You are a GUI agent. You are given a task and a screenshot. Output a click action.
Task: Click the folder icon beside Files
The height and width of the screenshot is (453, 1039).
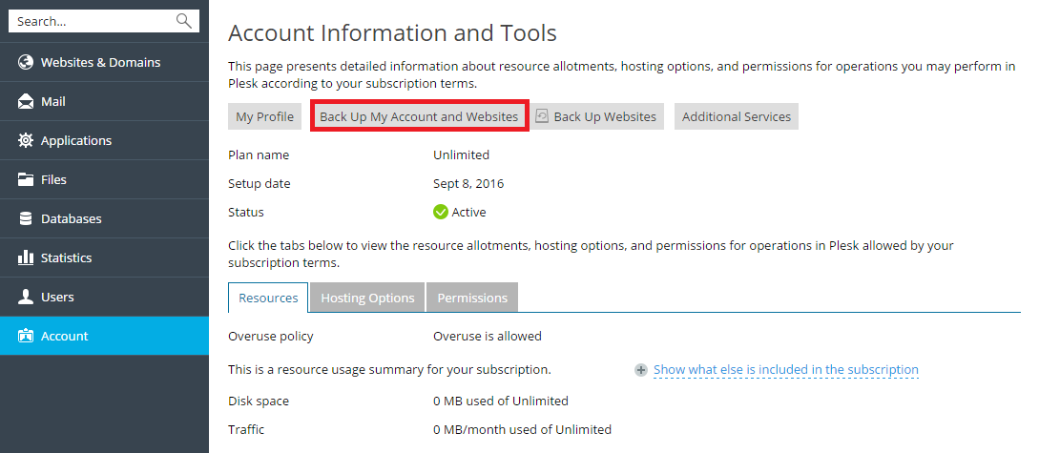point(27,180)
